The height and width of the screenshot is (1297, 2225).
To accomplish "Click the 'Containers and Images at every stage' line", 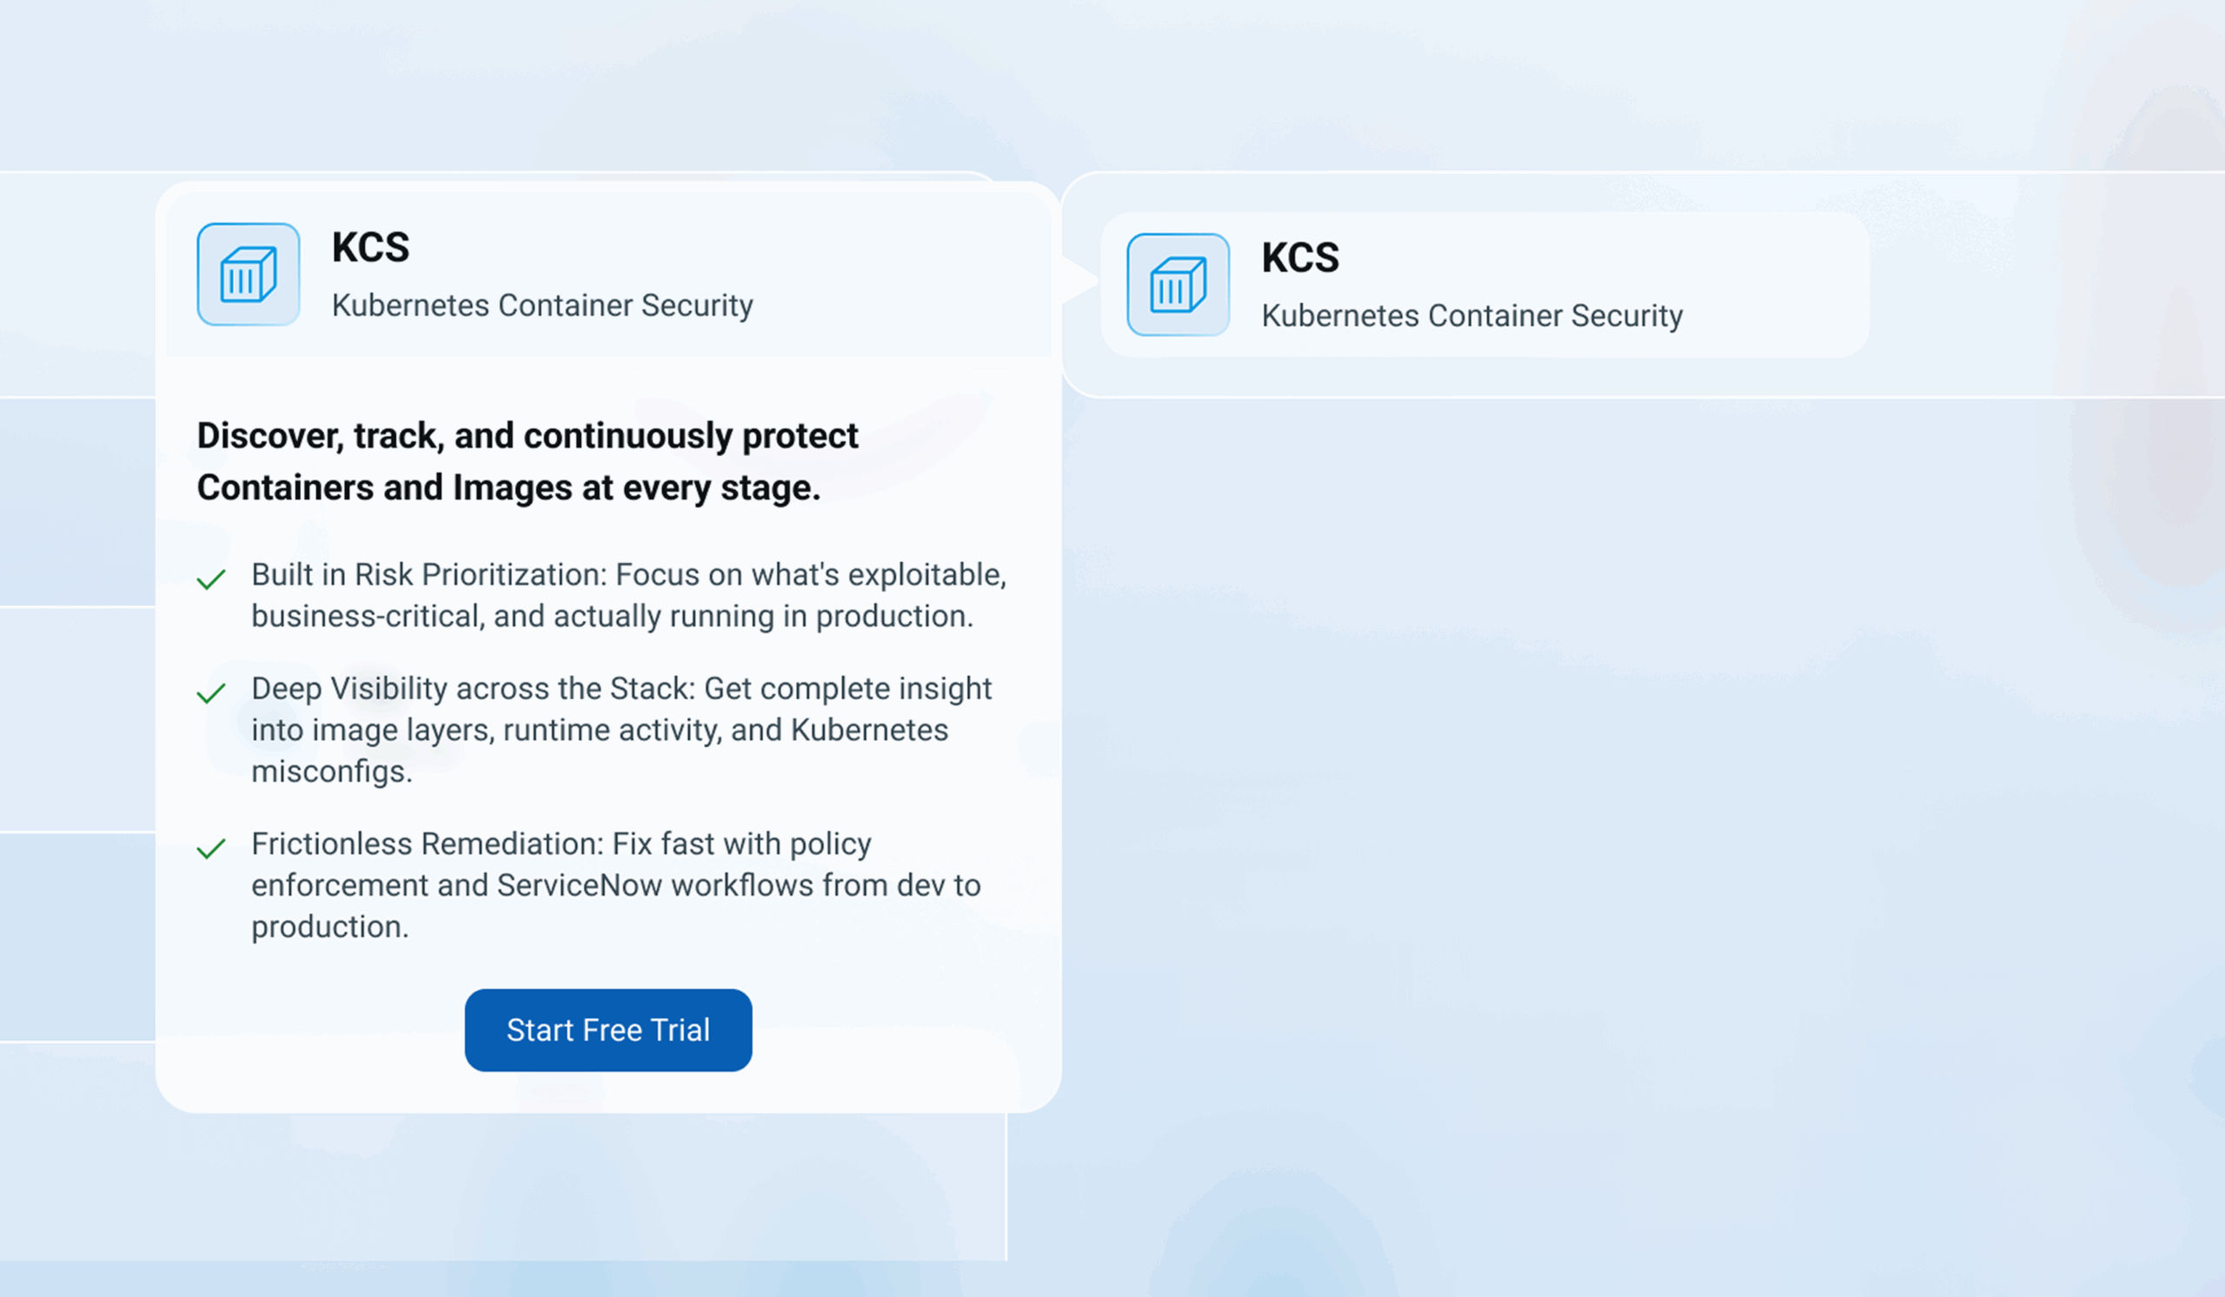I will coord(508,488).
